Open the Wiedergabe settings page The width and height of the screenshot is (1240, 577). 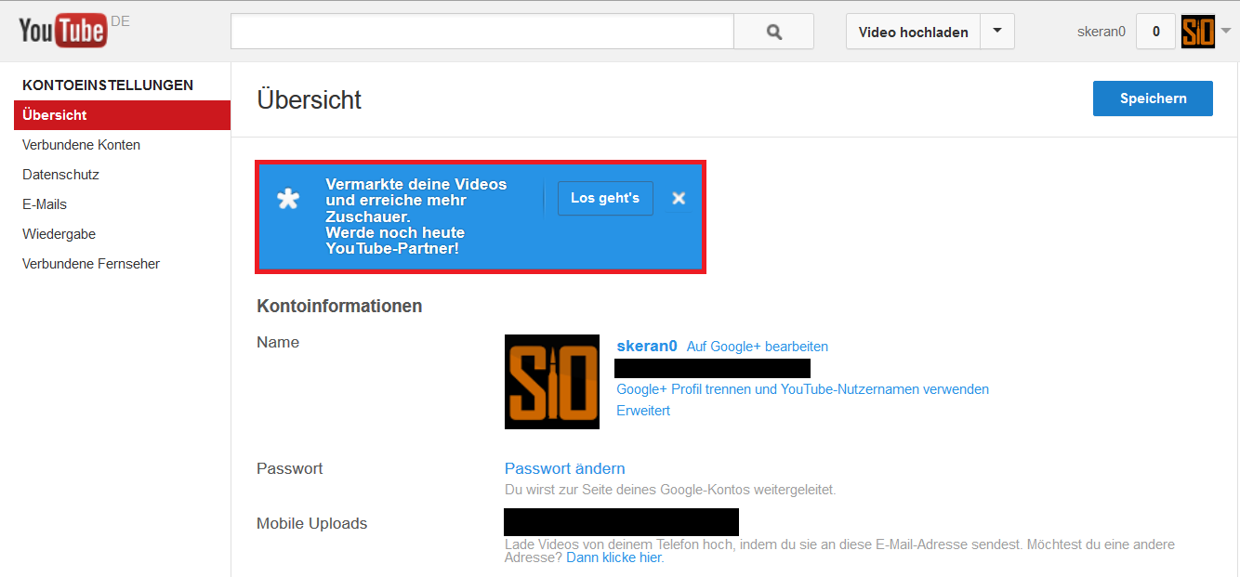point(59,234)
